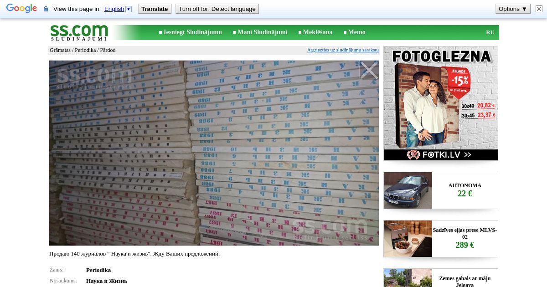
Task: Open the Autonoma car thumbnail
Action: [408, 190]
